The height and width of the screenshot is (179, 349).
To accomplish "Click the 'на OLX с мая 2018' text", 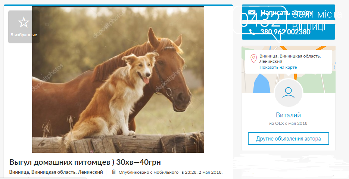I will point(288,123).
